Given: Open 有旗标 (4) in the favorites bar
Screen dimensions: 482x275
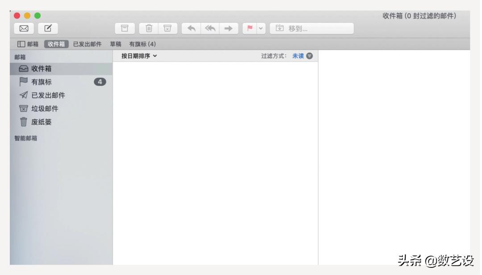Looking at the screenshot, I should coord(142,44).
